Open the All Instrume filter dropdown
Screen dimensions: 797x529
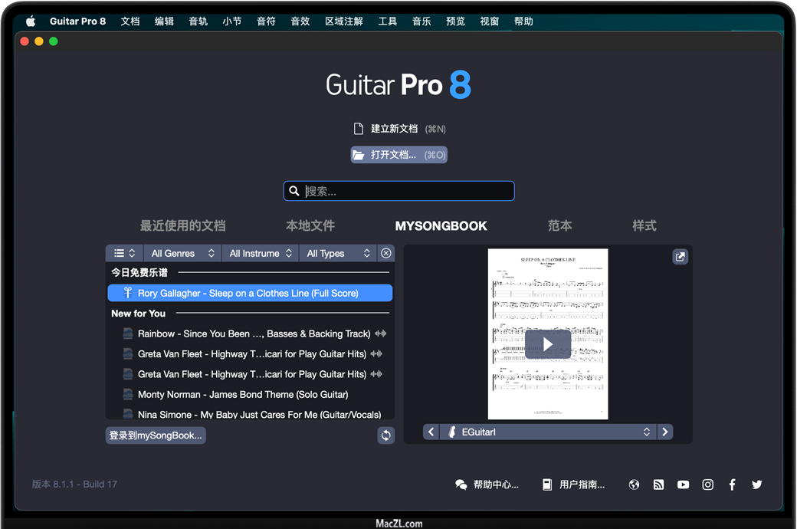pyautogui.click(x=260, y=254)
